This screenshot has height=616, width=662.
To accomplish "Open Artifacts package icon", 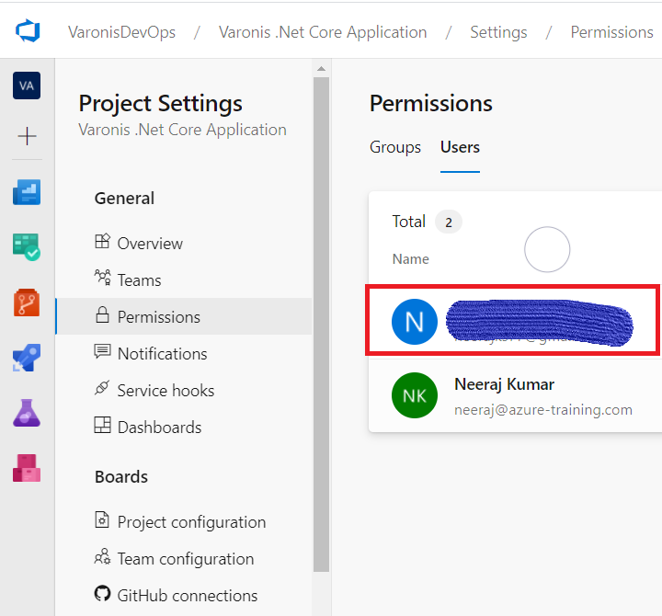I will 27,467.
